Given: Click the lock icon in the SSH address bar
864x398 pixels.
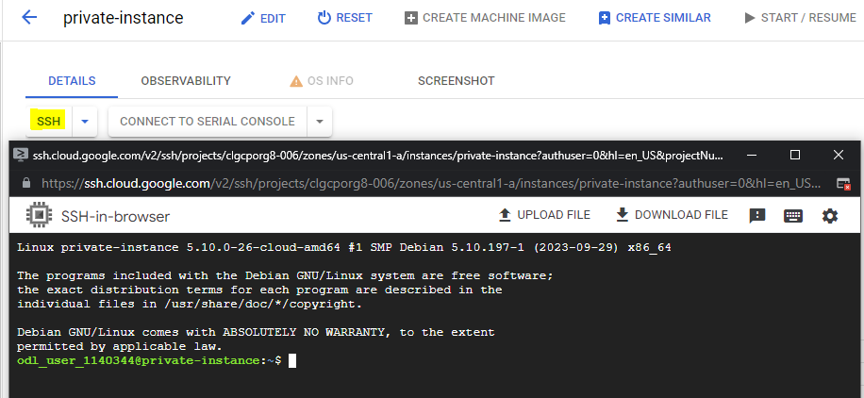Looking at the screenshot, I should point(25,183).
